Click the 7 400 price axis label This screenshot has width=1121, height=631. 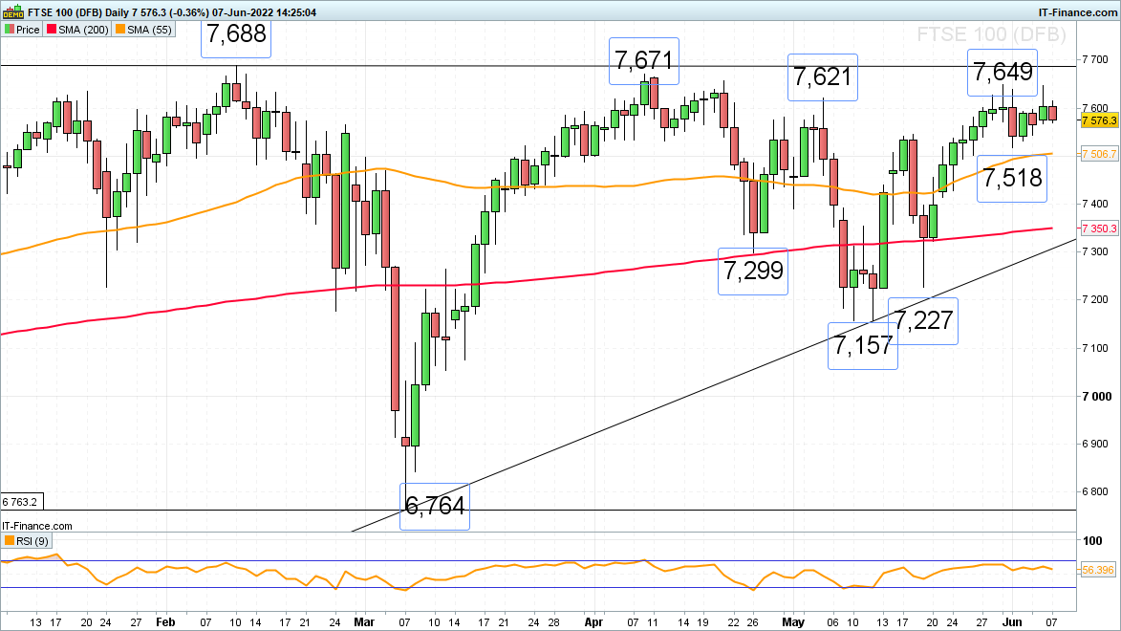point(1095,204)
